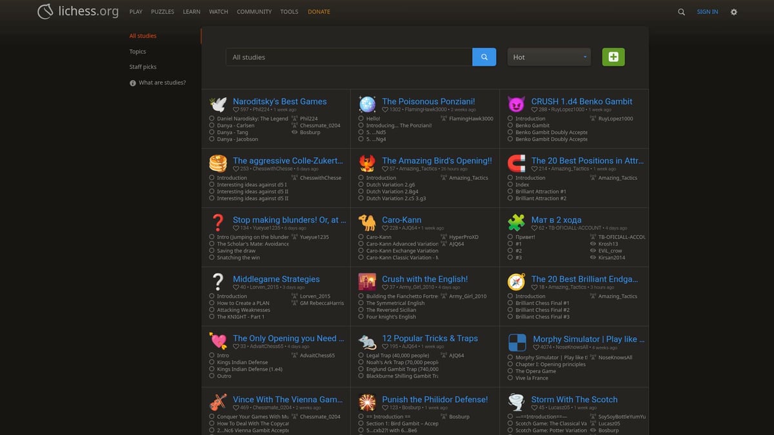Viewport: 774px width, 435px height.
Task: Click the pancake icon of Colle-Zukertort study
Action: pos(218,164)
